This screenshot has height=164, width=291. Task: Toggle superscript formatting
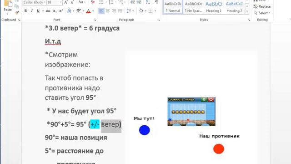point(61,11)
